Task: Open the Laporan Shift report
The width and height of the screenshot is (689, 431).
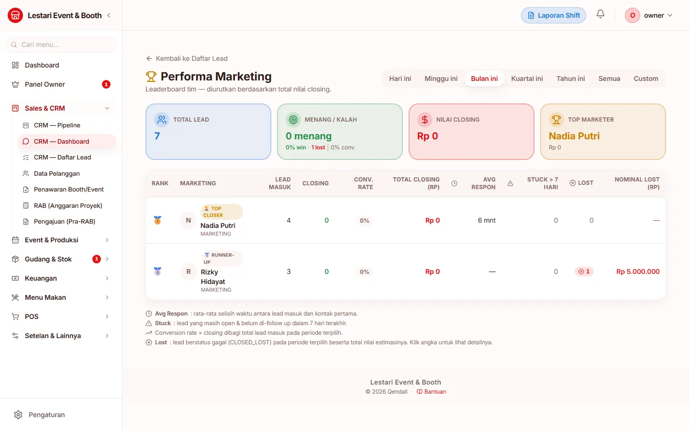Action: pyautogui.click(x=554, y=15)
